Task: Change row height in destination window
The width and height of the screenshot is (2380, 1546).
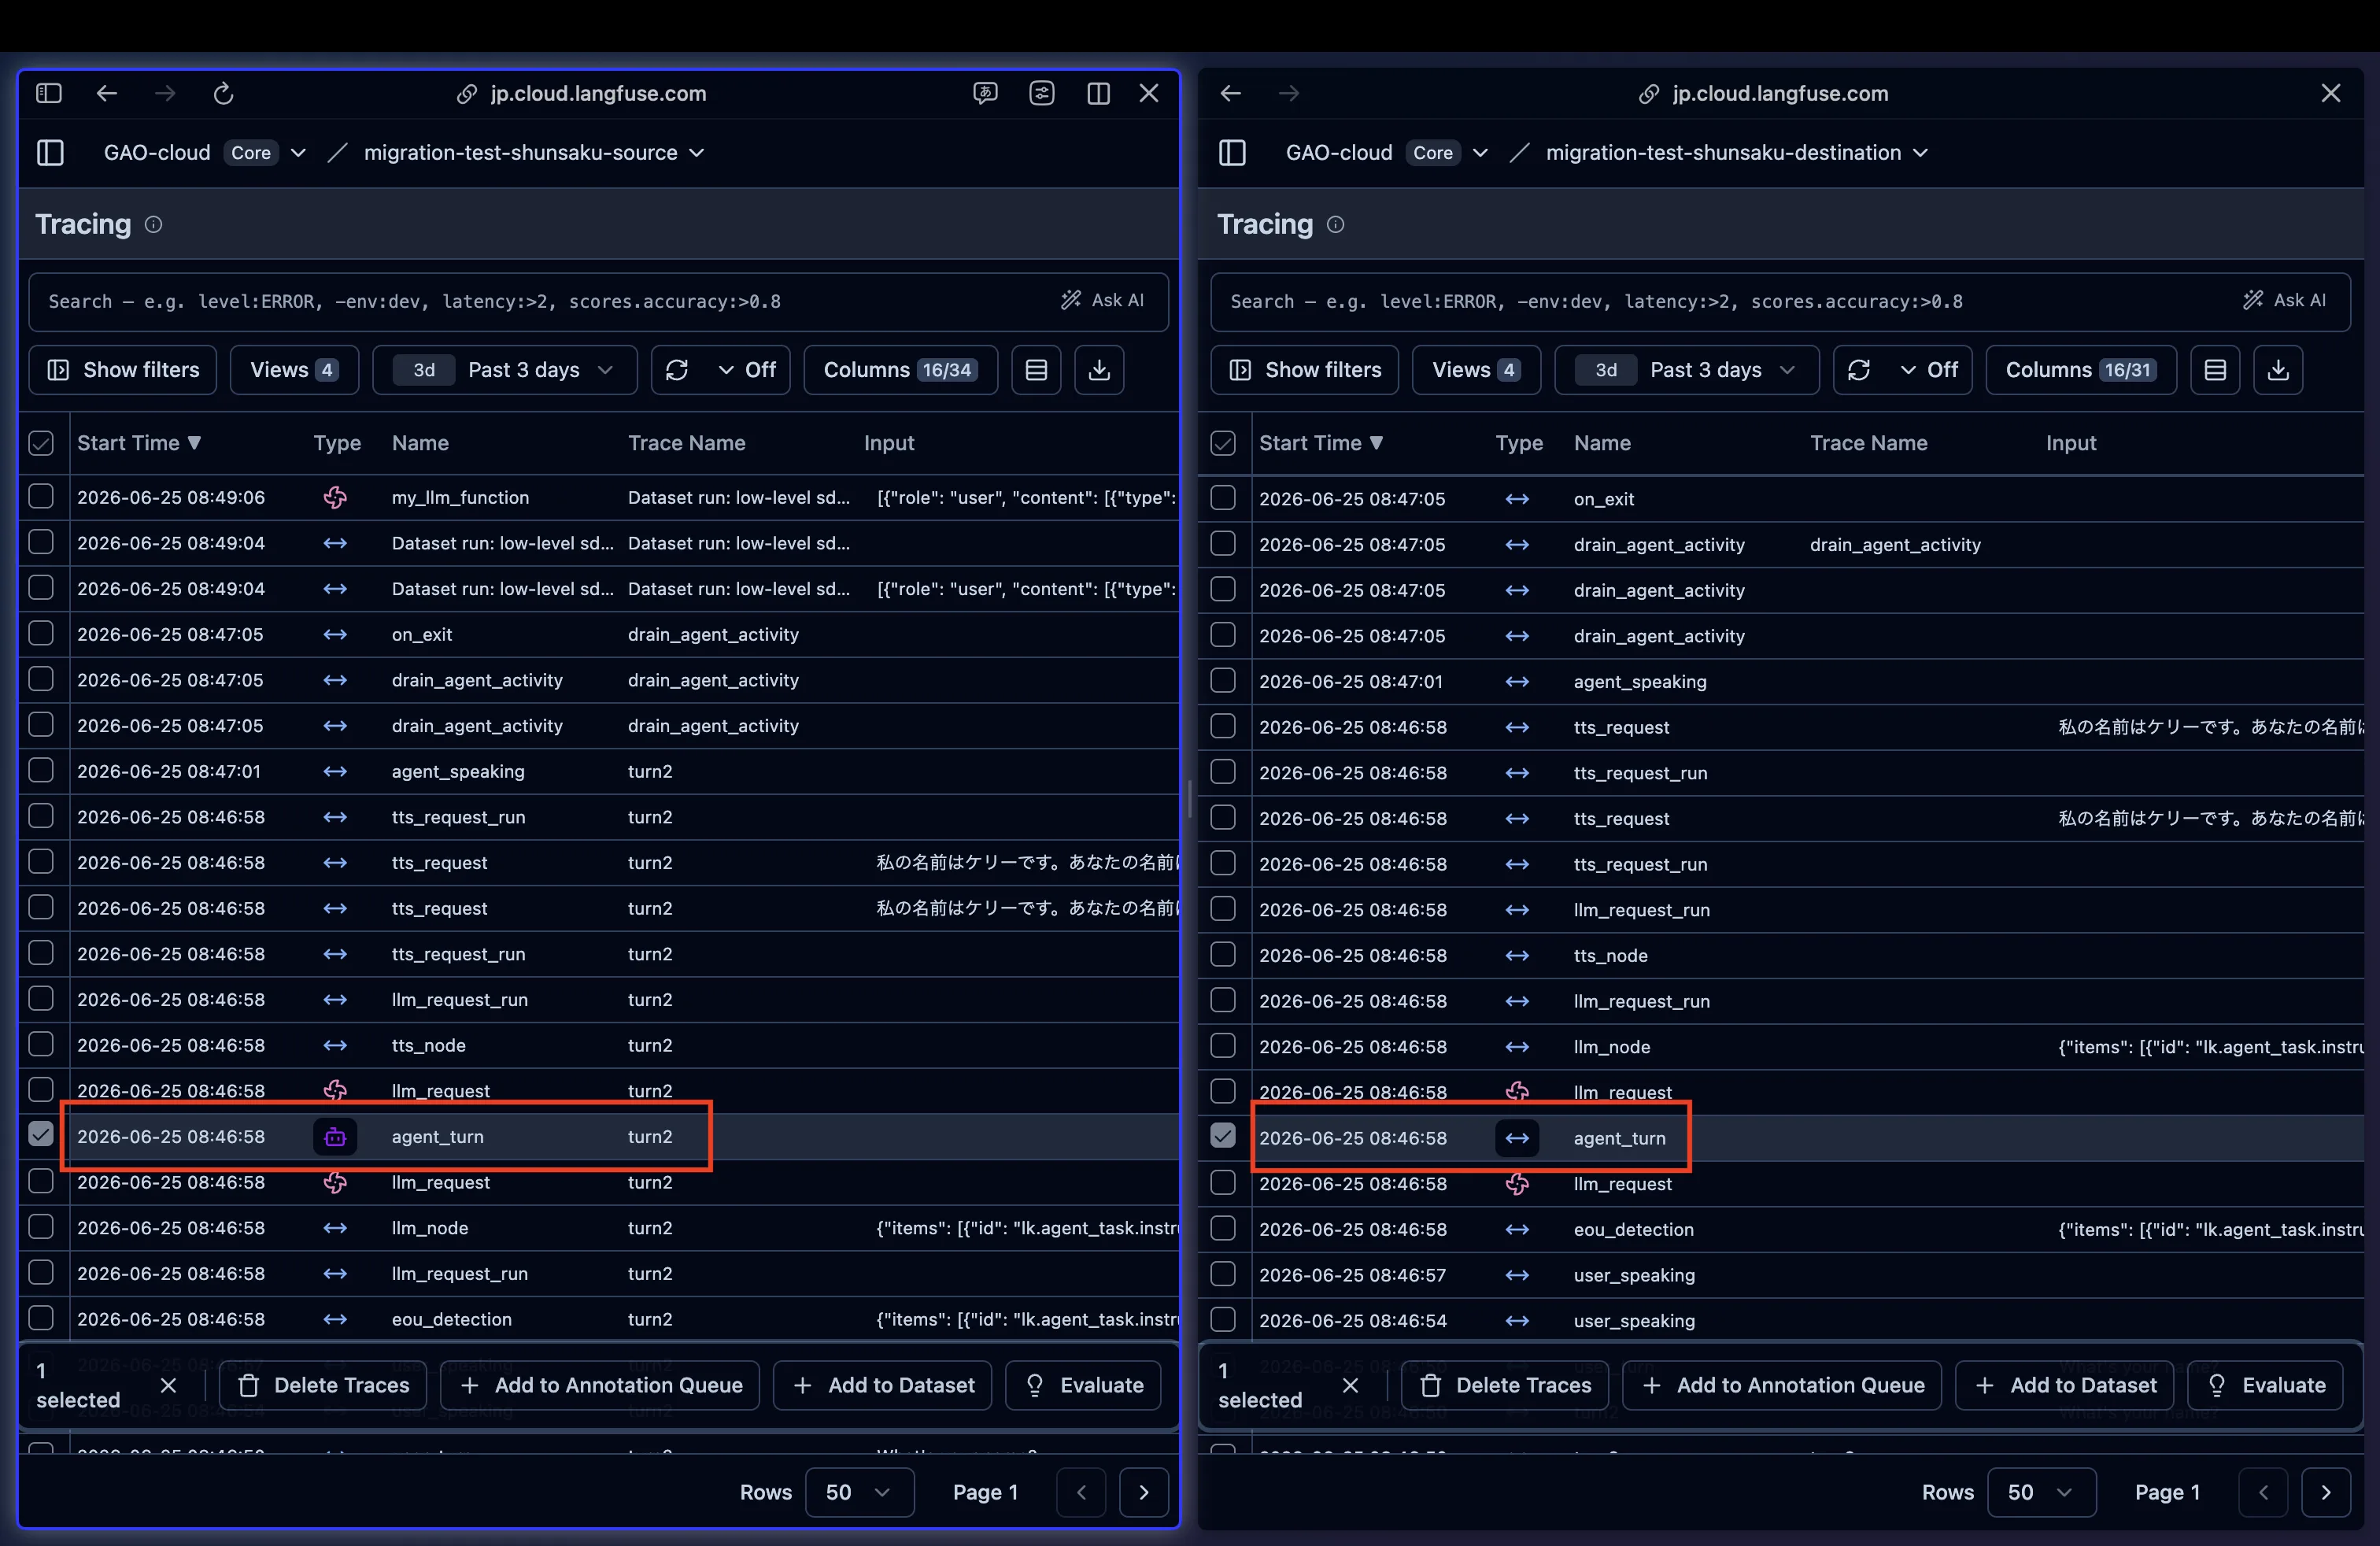Action: click(2215, 370)
